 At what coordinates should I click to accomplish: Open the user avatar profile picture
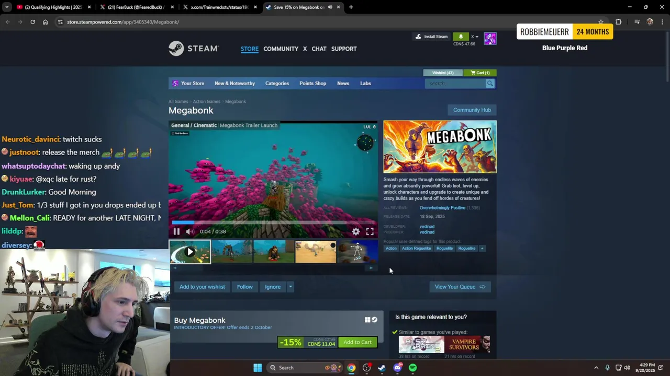pyautogui.click(x=490, y=39)
